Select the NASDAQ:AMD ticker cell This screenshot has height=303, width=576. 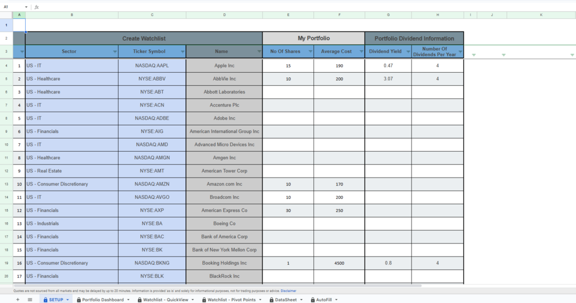tap(152, 145)
